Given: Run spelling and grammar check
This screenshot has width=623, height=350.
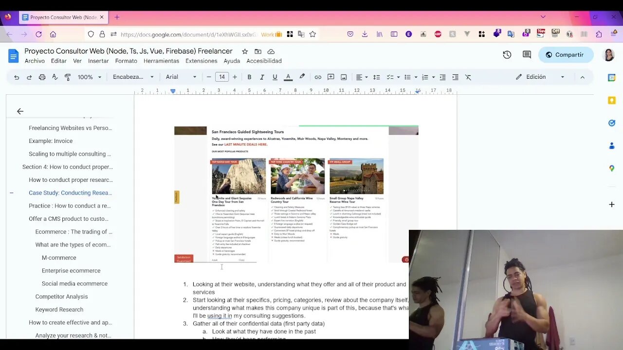Looking at the screenshot, I should [x=55, y=77].
